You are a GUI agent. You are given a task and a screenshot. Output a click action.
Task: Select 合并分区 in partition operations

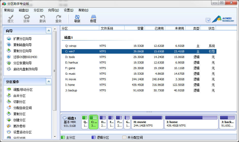pos(19,96)
